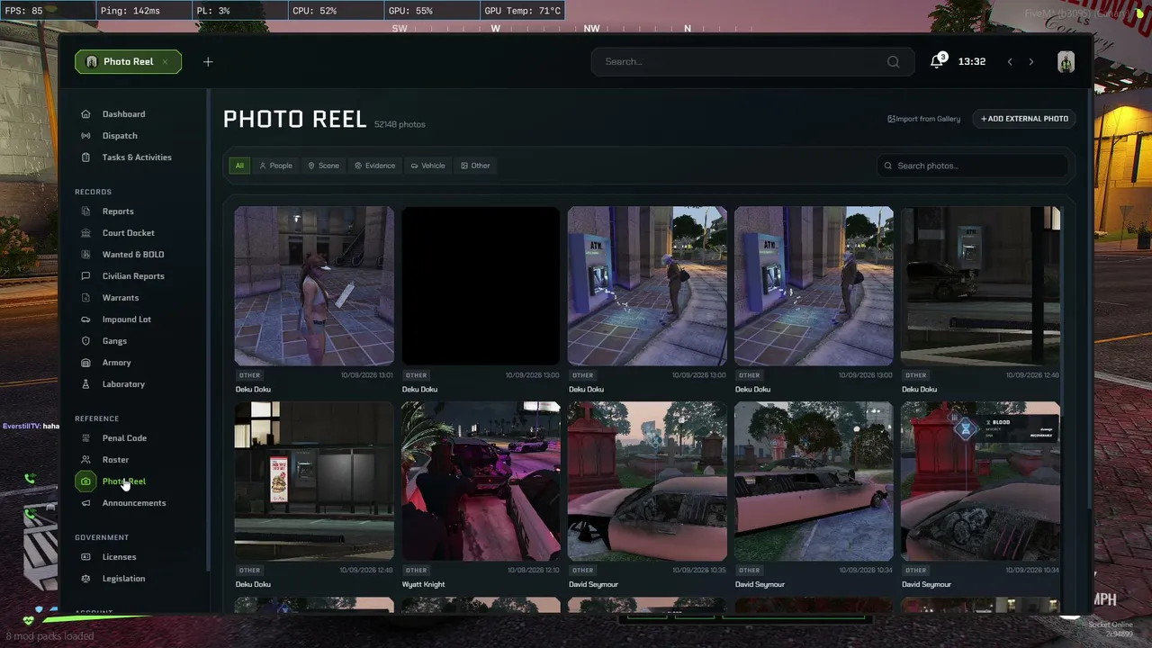1152x648 pixels.
Task: Open the notifications bell icon
Action: point(937,61)
